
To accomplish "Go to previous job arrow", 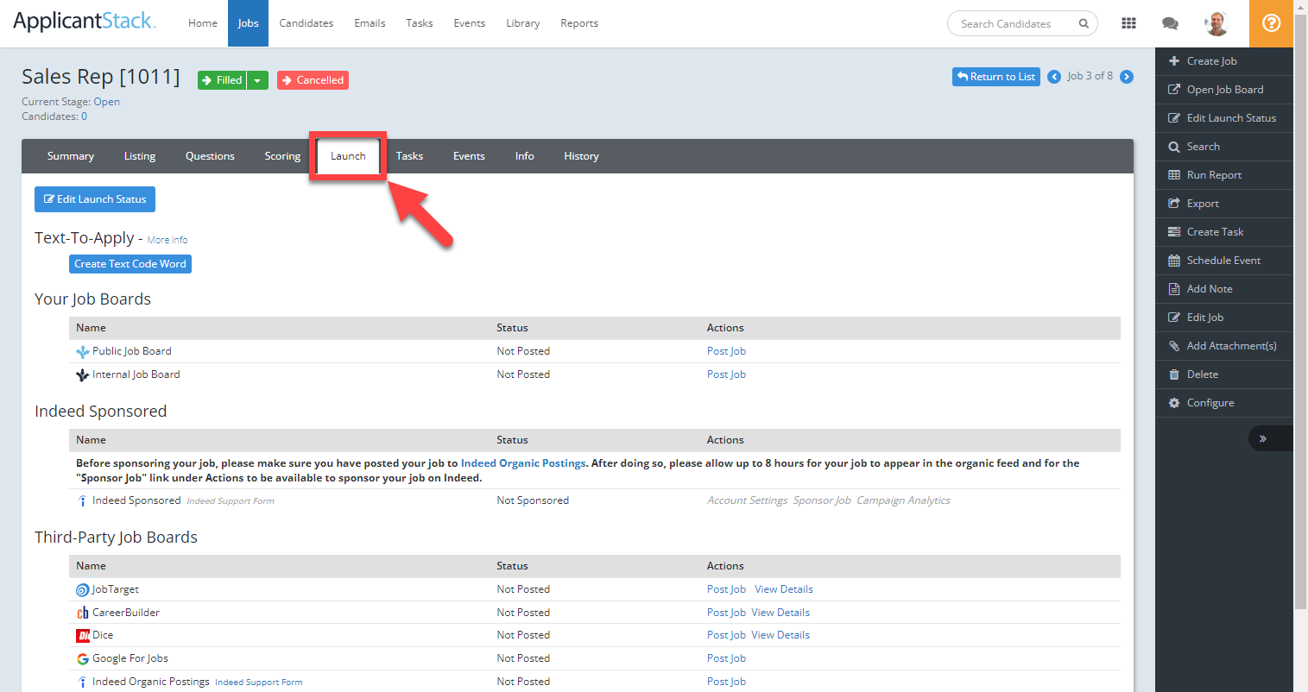I will coord(1054,77).
